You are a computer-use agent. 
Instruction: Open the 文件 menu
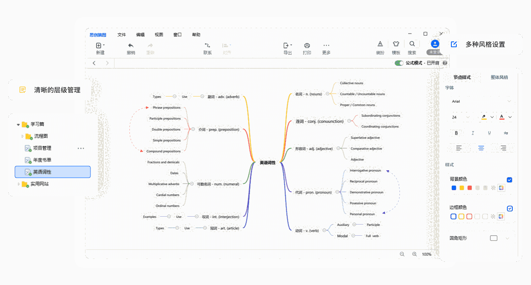(x=122, y=35)
